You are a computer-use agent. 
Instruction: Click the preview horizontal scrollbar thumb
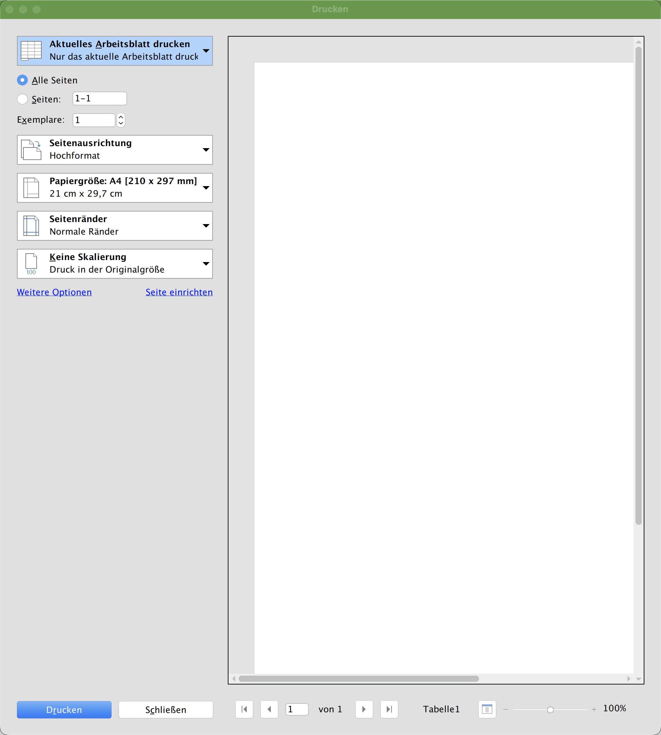tap(359, 678)
